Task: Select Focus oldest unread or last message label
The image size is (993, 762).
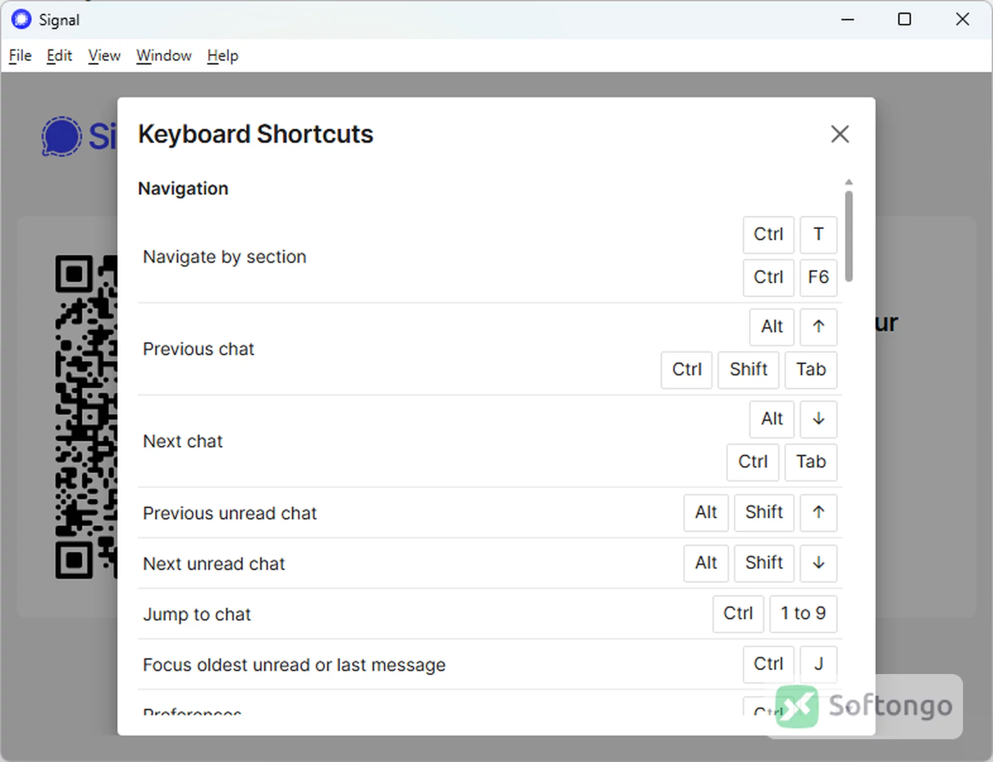Action: pyautogui.click(x=294, y=665)
